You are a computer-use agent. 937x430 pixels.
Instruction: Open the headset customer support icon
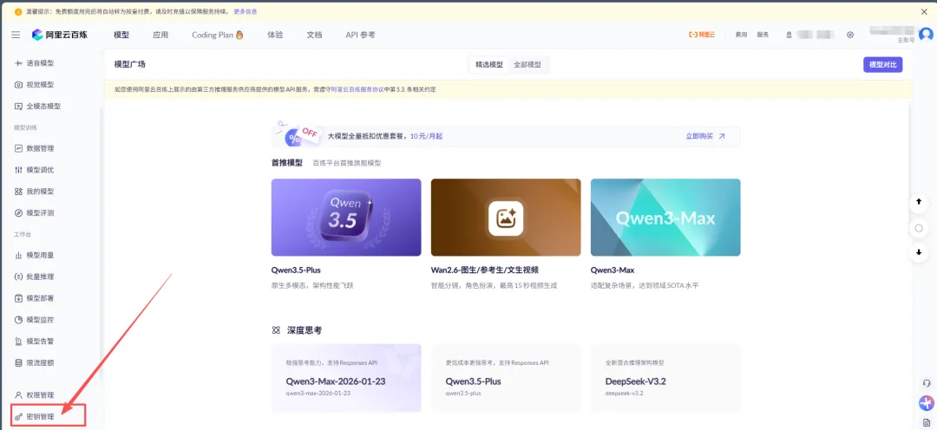pos(927,383)
